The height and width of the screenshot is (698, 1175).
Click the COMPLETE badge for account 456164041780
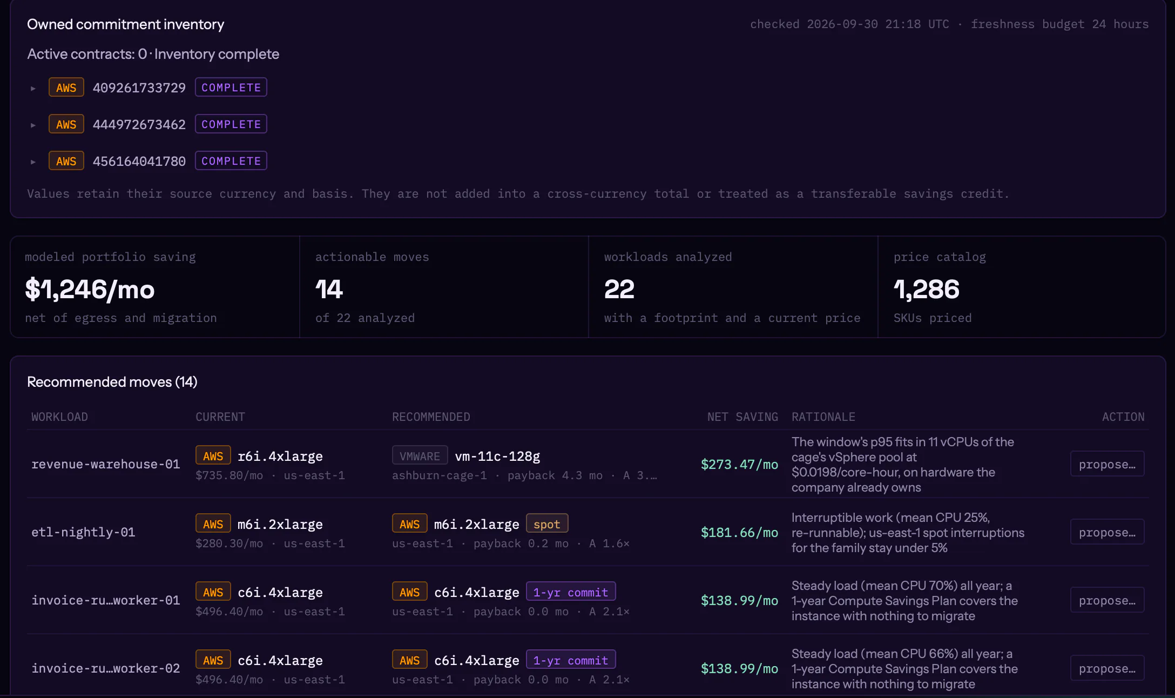[231, 161]
